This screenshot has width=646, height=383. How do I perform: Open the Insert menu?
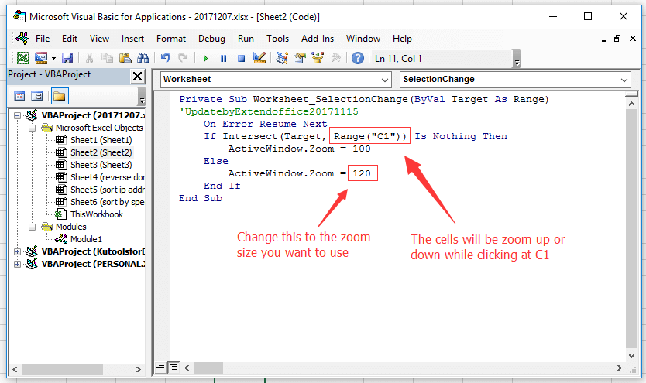pos(132,39)
